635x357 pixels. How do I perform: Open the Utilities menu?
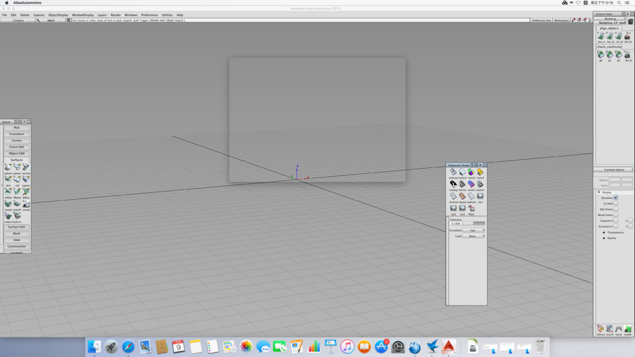[167, 15]
